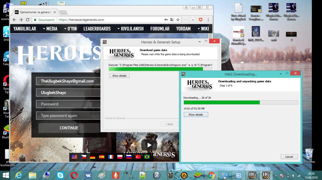Open the LEADERBOARDS menu item
The height and width of the screenshot is (180, 322).
pos(97,29)
